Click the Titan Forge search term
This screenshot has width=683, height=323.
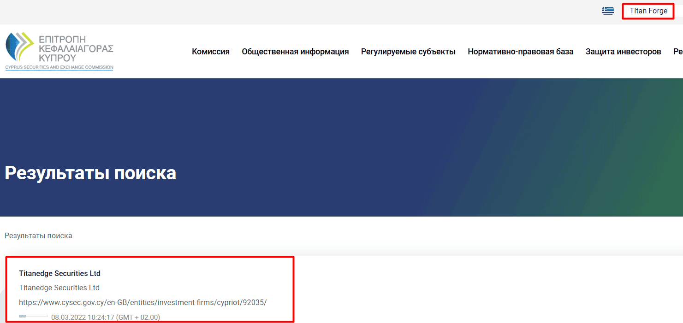tap(647, 11)
